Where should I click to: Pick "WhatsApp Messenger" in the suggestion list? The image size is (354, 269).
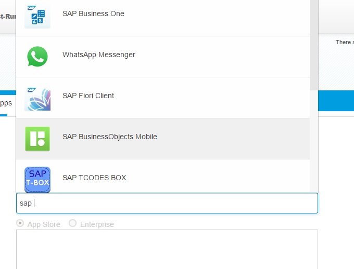coord(98,55)
